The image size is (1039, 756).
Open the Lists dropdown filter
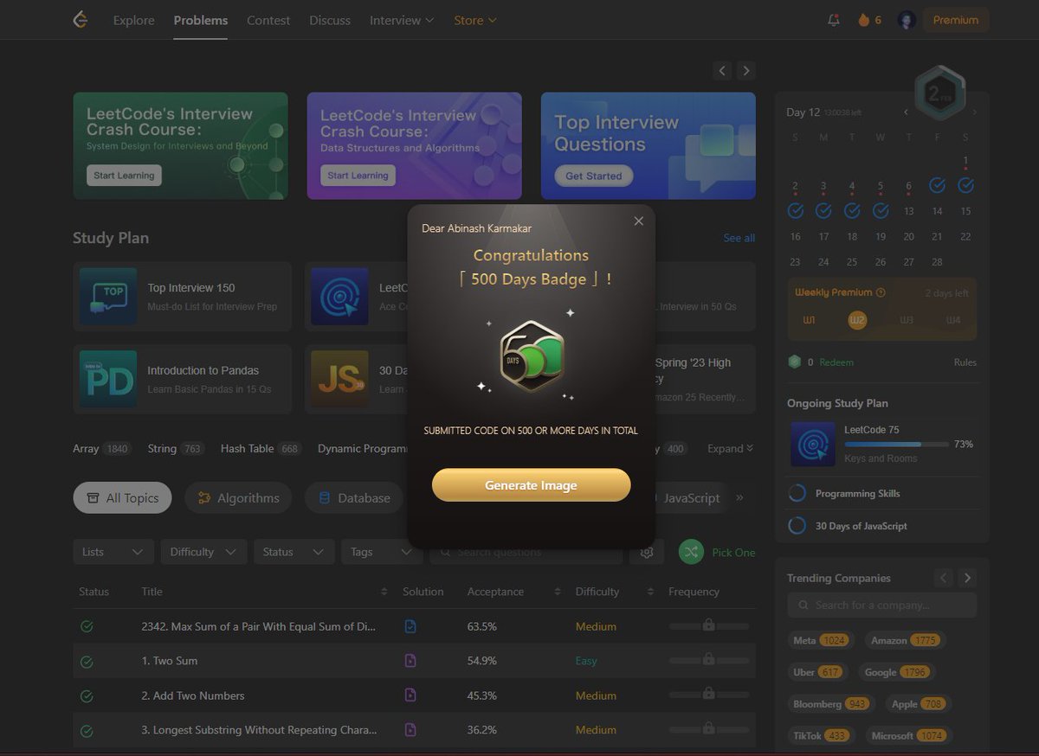[113, 552]
